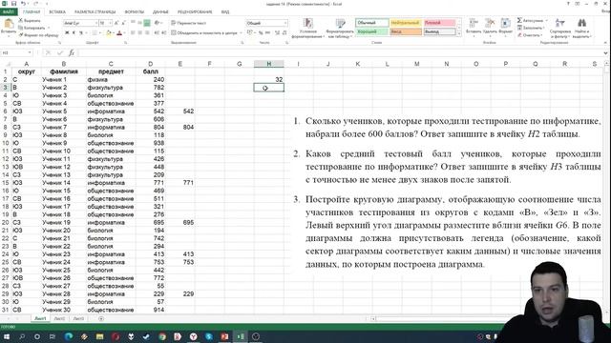Save the workbook with the floppy disk icon
The image size is (611, 343).
point(13,4)
